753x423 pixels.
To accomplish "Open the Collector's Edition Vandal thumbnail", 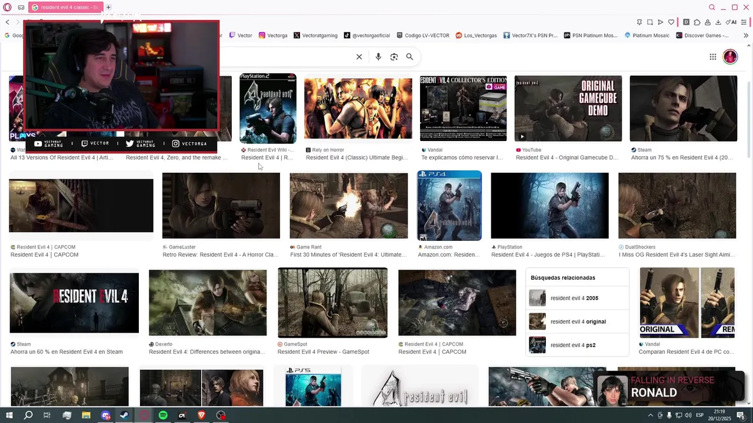I will tap(463, 108).
